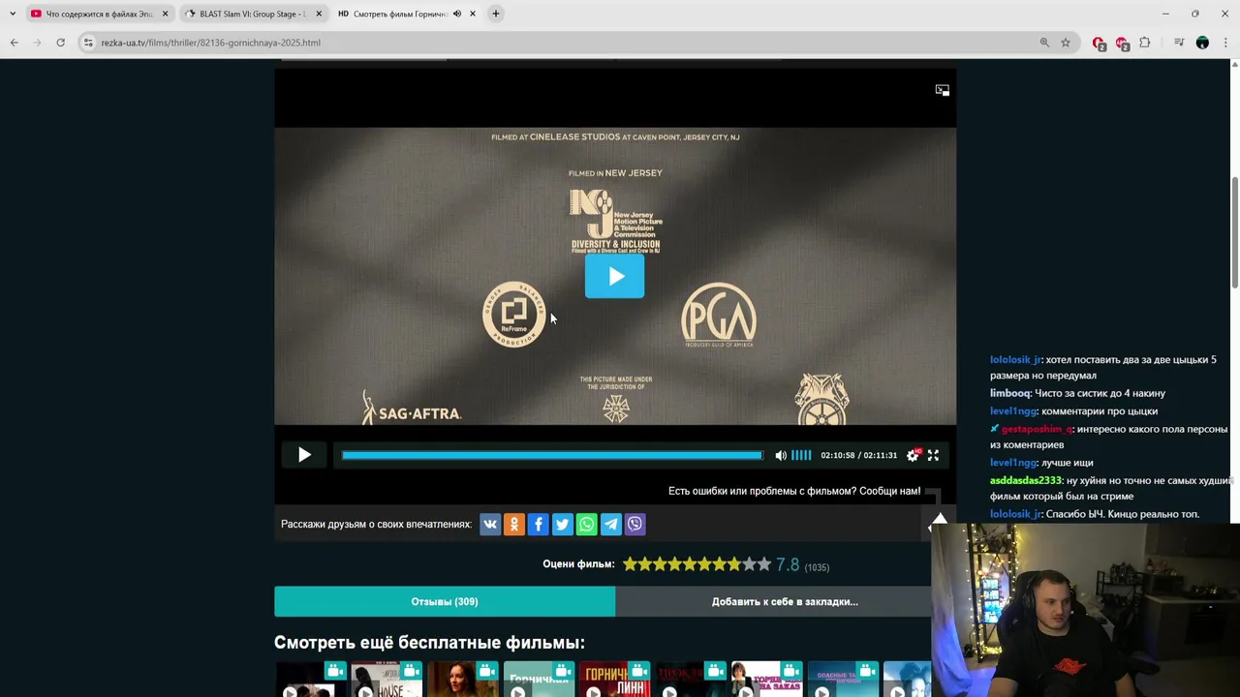Click the page vertical scrollbar thumb
The width and height of the screenshot is (1240, 697).
[x=1235, y=232]
